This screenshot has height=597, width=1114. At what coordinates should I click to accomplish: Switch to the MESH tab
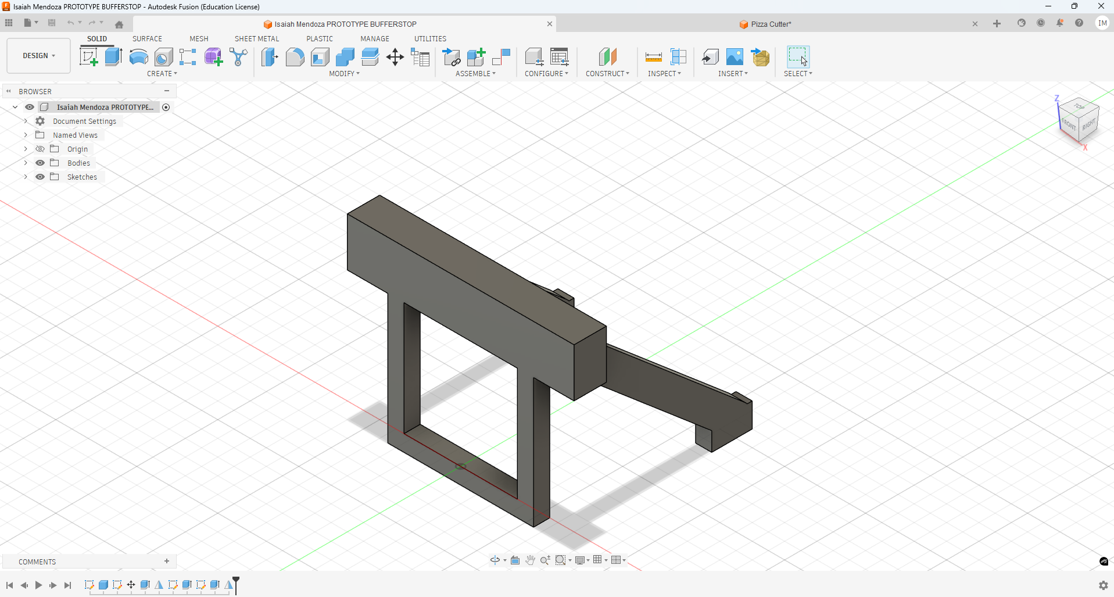click(199, 39)
